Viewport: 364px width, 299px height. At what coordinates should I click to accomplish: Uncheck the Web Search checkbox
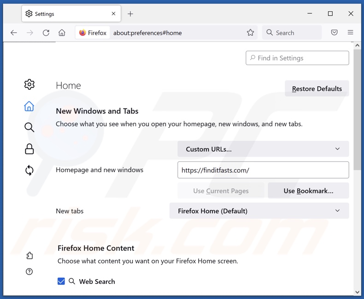[61, 281]
